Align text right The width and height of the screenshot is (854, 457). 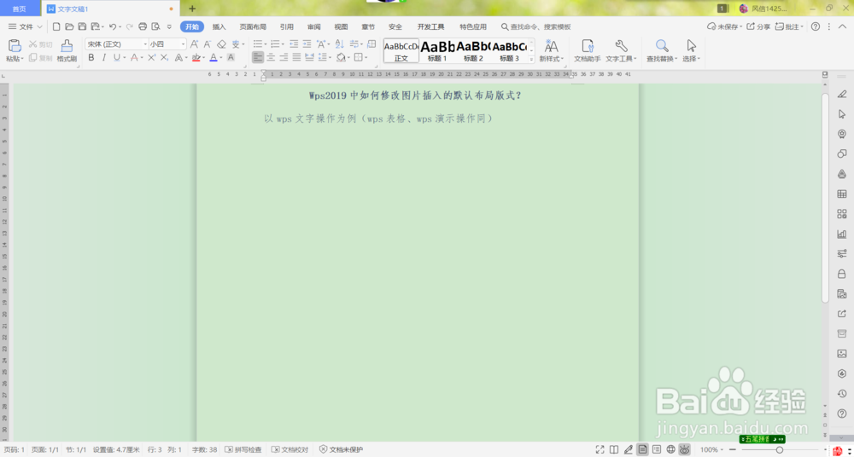[284, 57]
